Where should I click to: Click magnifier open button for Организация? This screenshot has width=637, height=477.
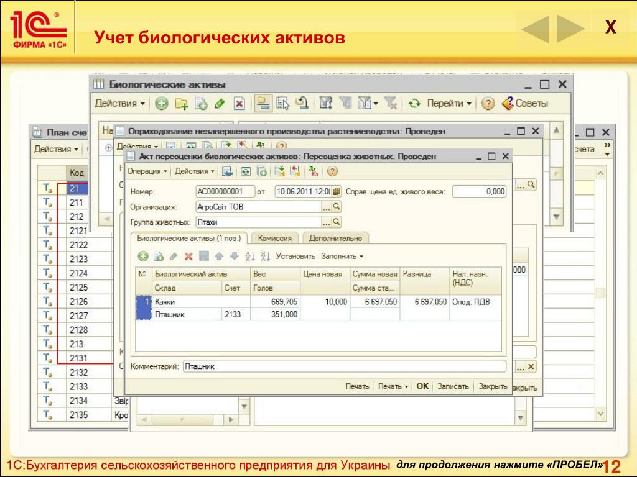point(337,207)
